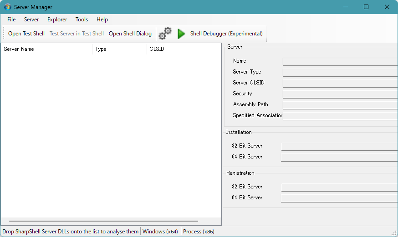
Task: Click the toolbar grip handle
Action: point(4,34)
